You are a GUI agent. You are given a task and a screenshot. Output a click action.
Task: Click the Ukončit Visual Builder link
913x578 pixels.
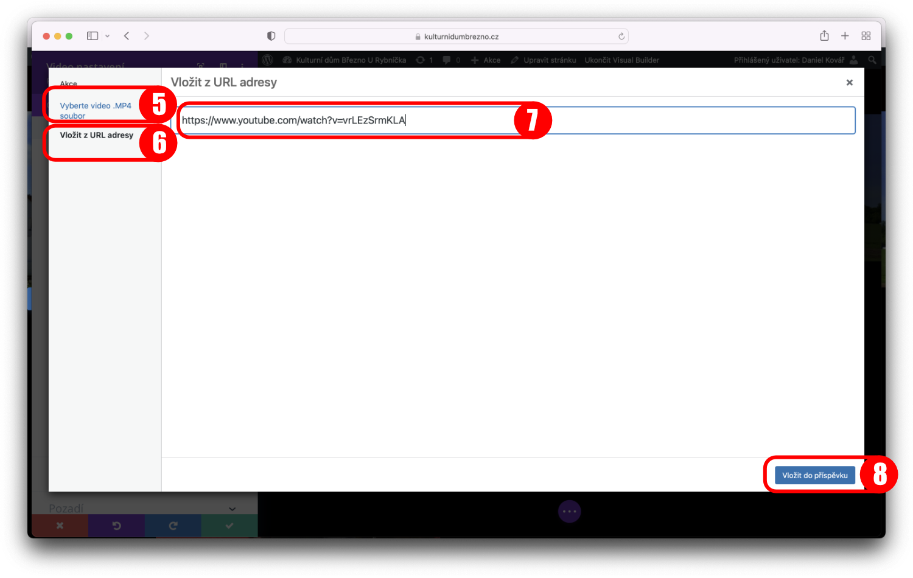(x=621, y=60)
